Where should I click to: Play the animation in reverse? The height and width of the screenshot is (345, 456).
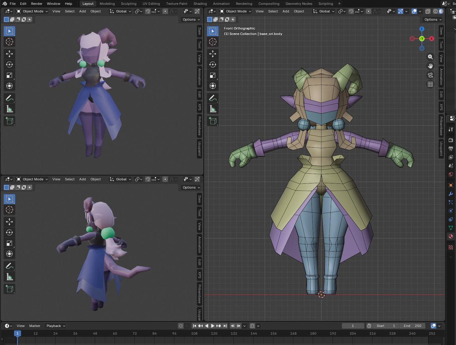tap(207, 326)
